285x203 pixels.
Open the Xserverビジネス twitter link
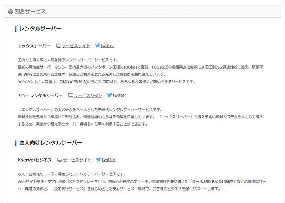(109, 160)
